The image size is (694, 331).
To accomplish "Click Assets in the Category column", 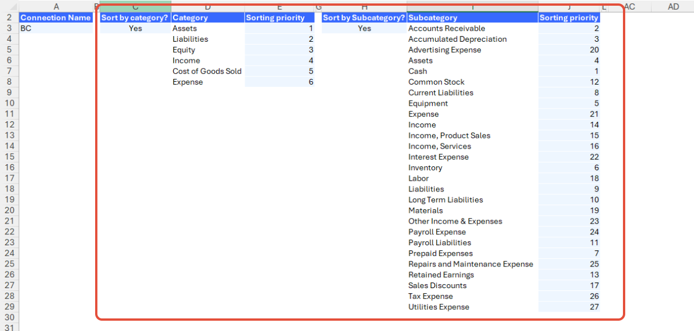I will [207, 28].
